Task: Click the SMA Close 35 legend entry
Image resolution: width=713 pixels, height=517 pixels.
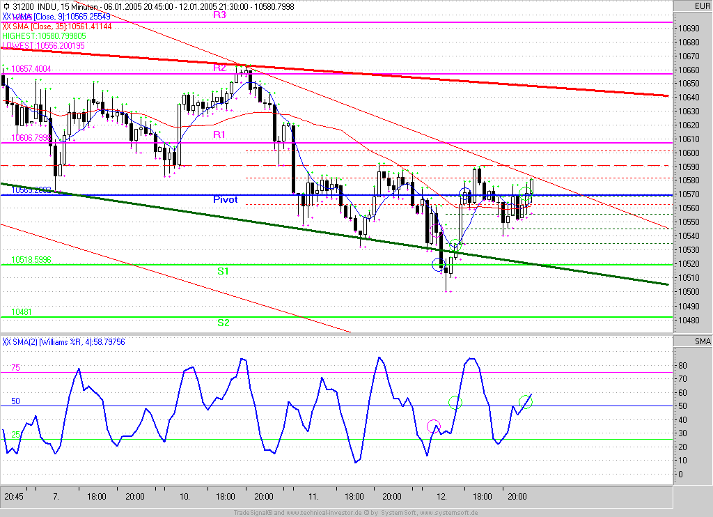Action: coord(56,25)
